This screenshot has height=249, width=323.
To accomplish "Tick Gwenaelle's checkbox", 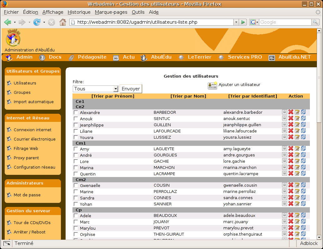I will coord(76,185).
